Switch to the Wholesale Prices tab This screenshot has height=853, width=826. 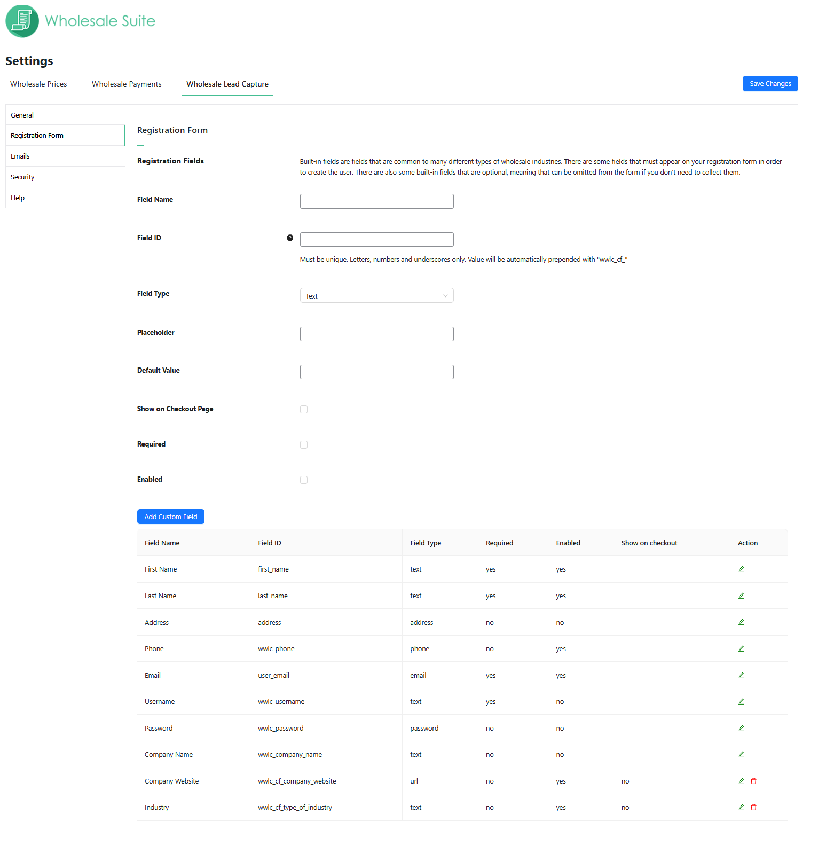coord(38,84)
